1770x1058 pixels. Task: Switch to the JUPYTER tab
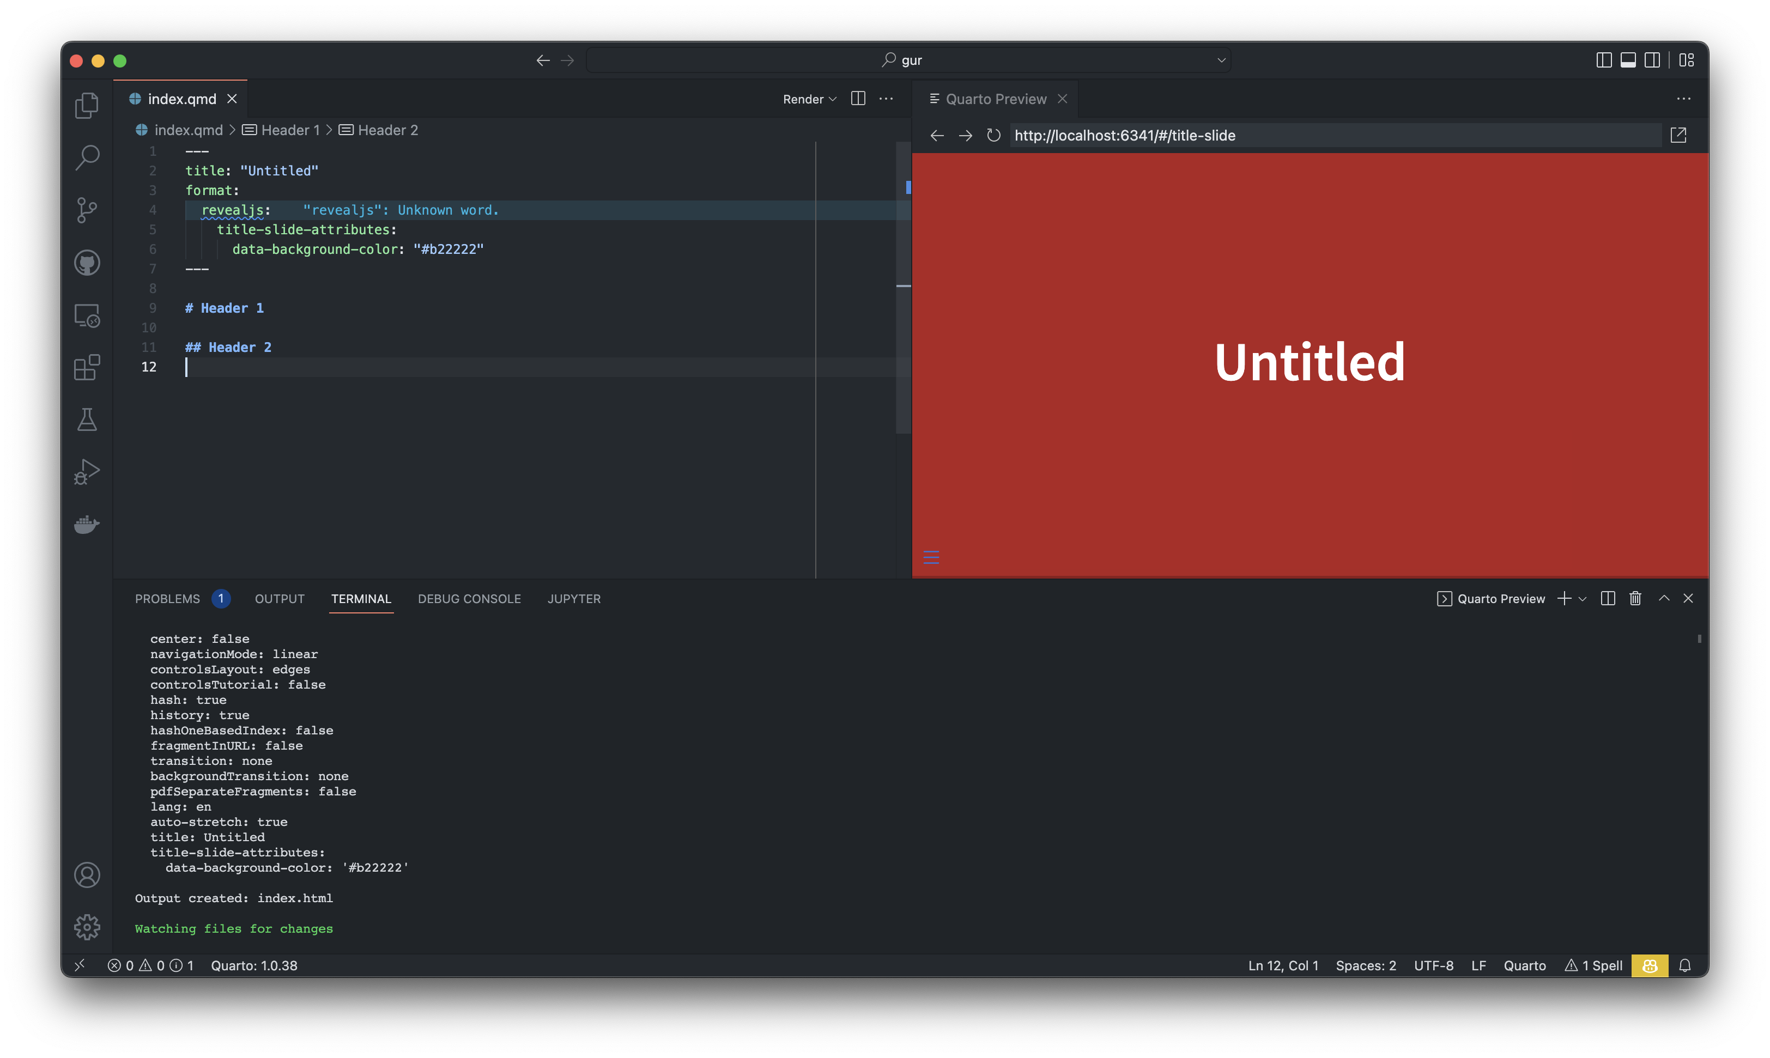click(574, 599)
